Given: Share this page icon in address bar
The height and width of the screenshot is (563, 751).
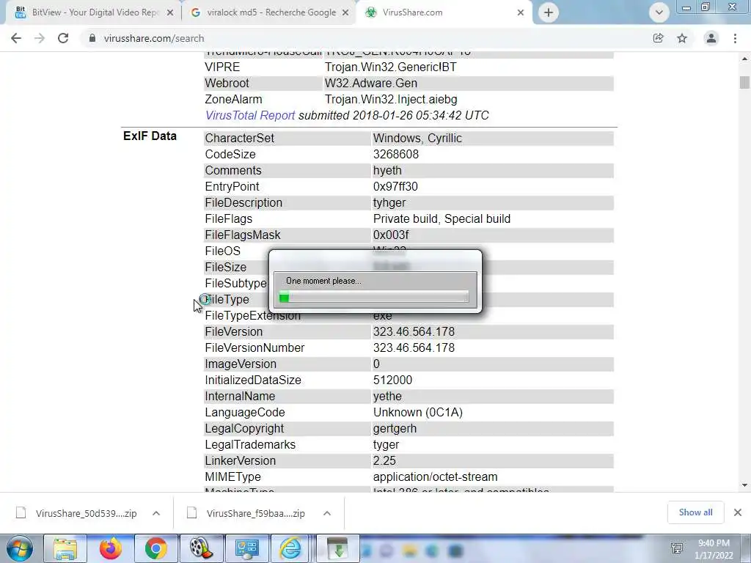Looking at the screenshot, I should pyautogui.click(x=659, y=38).
